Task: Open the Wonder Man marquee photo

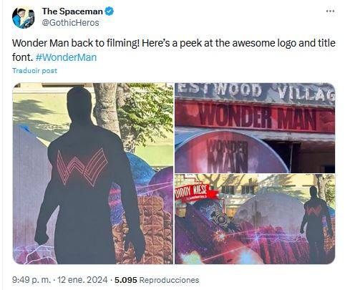Action: (255, 127)
